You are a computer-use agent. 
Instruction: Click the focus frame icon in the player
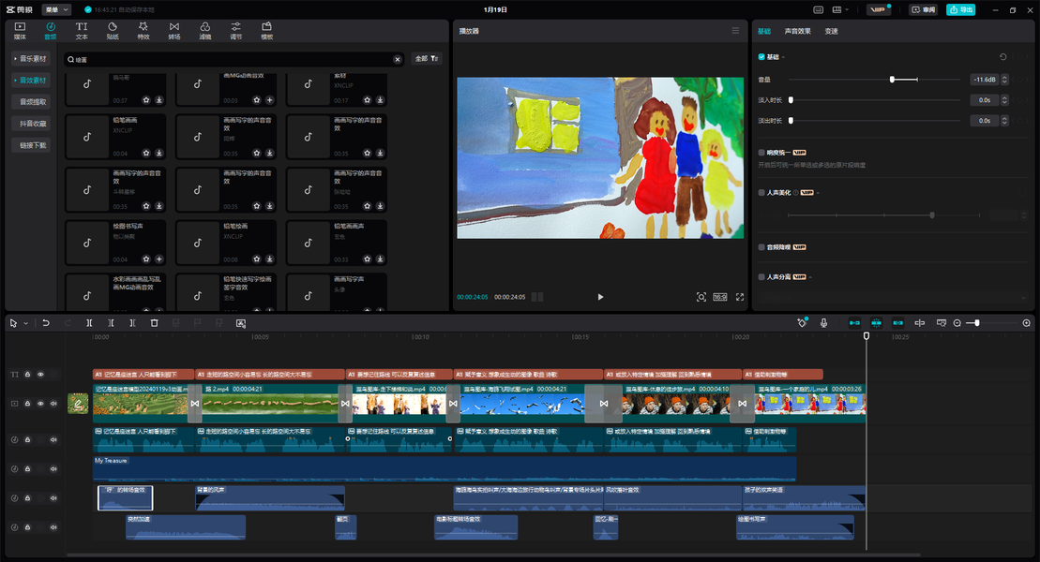pos(701,297)
